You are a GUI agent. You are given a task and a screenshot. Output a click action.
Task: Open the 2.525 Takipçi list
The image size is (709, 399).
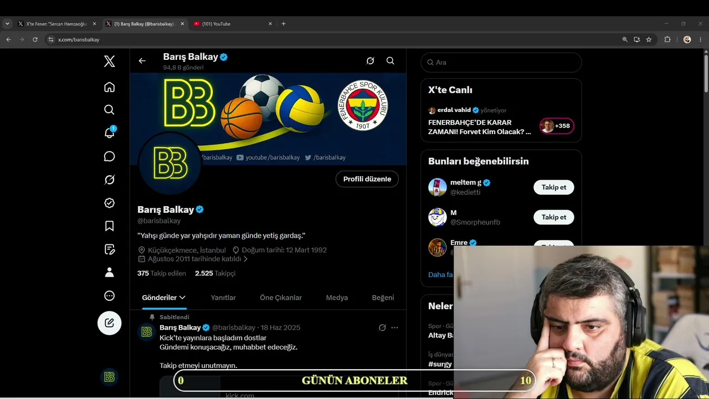(x=215, y=273)
